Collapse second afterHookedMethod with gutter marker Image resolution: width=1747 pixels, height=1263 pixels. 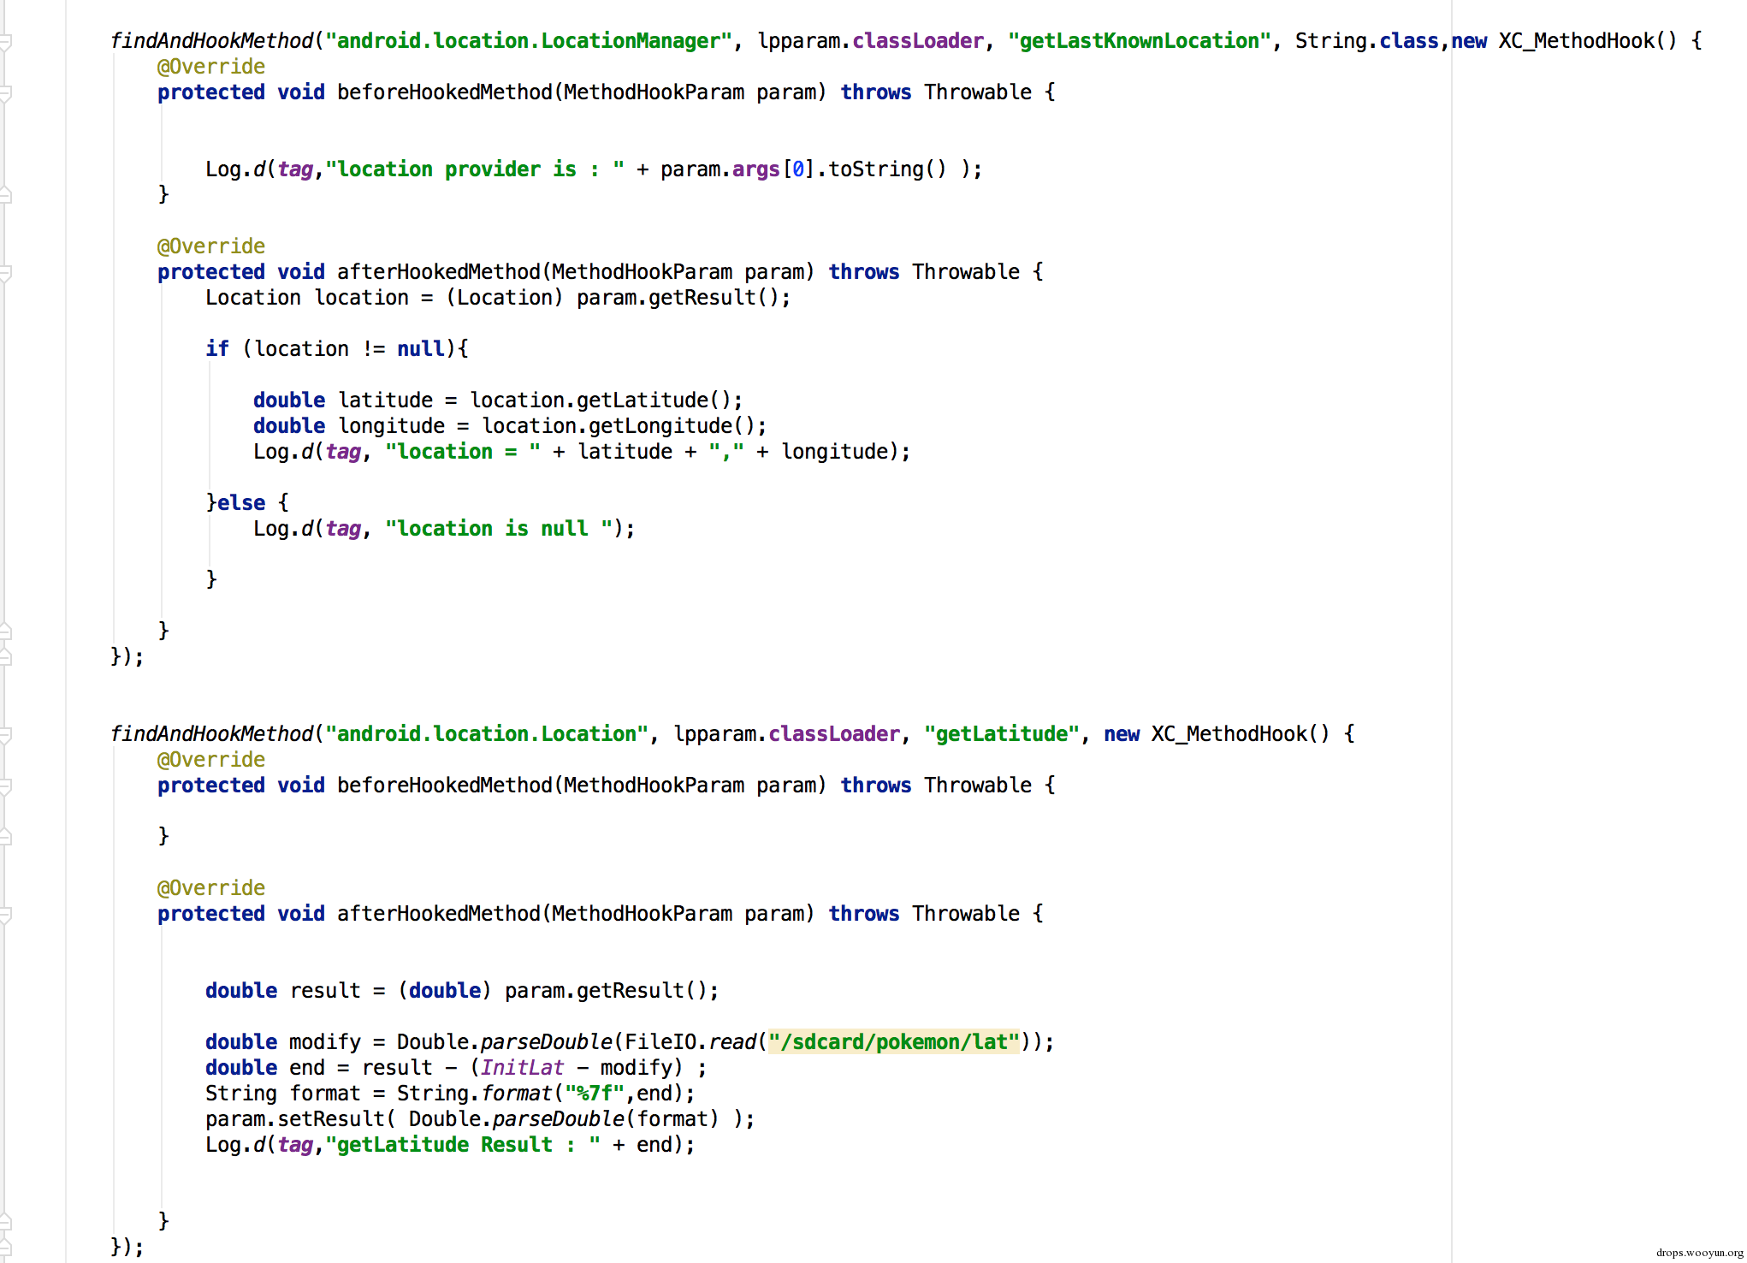coord(4,914)
